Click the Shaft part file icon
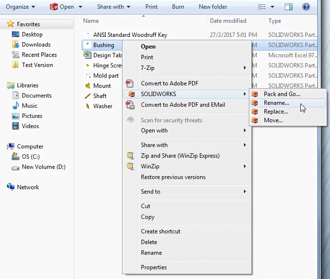 tap(87, 96)
